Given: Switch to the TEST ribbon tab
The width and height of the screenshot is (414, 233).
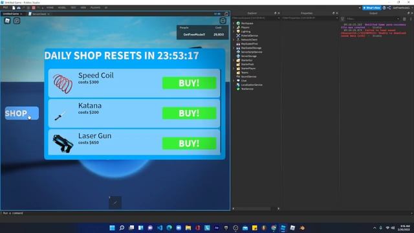Looking at the screenshot, I should (x=73, y=8).
